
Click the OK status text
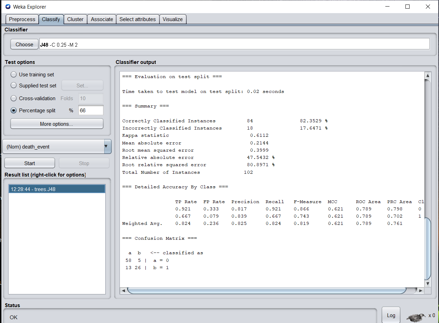click(x=14, y=317)
